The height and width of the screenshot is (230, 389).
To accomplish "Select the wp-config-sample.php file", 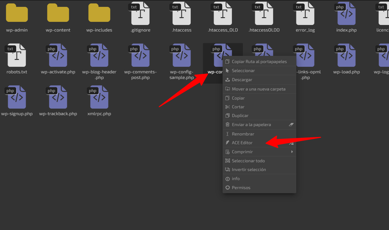I will click(x=182, y=62).
